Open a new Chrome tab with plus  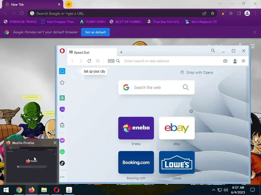(69, 4)
